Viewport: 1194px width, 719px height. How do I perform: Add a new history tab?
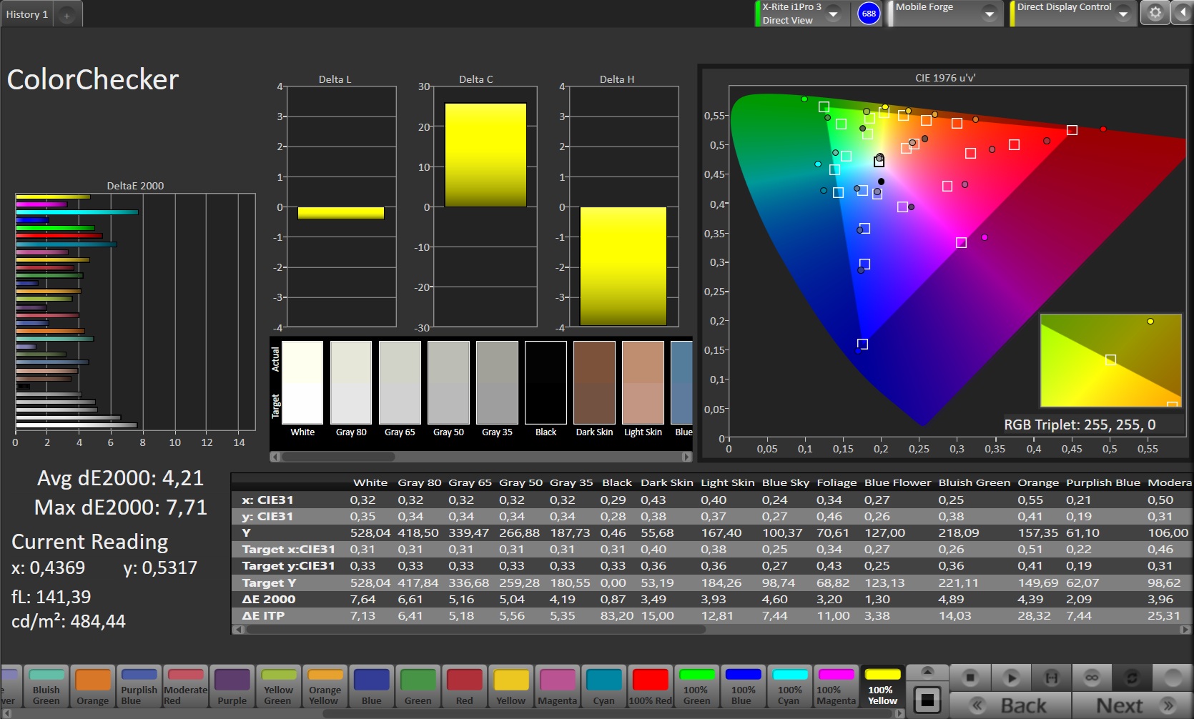pyautogui.click(x=67, y=15)
